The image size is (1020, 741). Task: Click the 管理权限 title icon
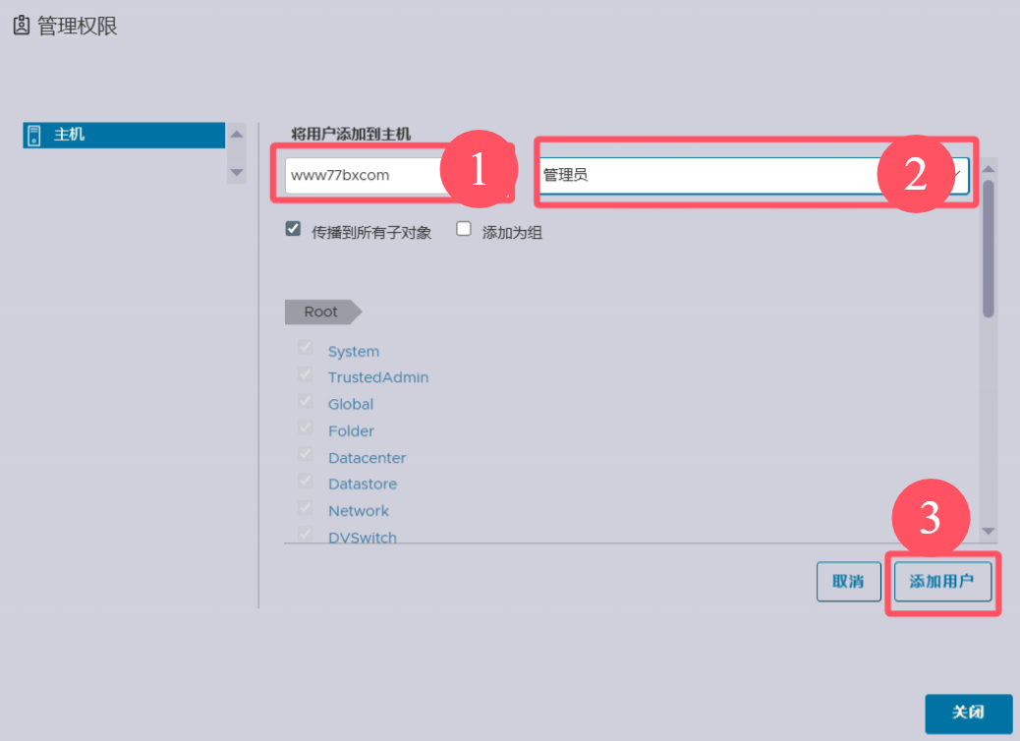[21, 27]
